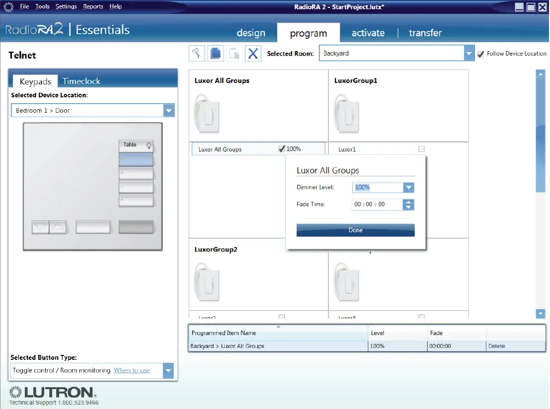
Task: Click the dark gray keypad bottom-right button
Action: coord(136,227)
